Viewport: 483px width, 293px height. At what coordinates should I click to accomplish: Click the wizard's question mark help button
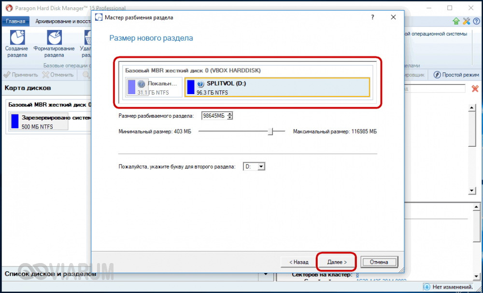372,17
